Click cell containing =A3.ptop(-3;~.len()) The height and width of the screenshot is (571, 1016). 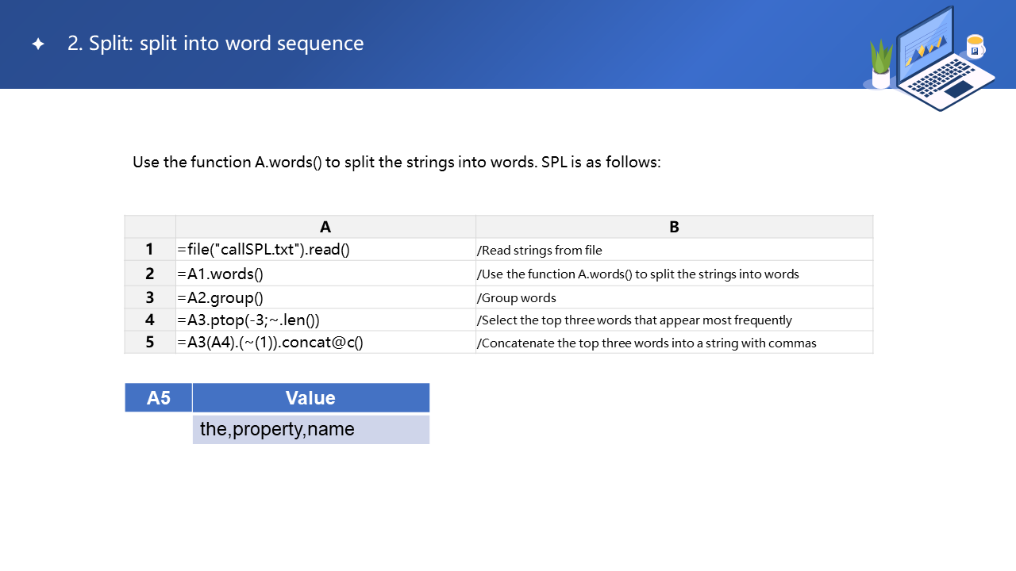point(248,320)
